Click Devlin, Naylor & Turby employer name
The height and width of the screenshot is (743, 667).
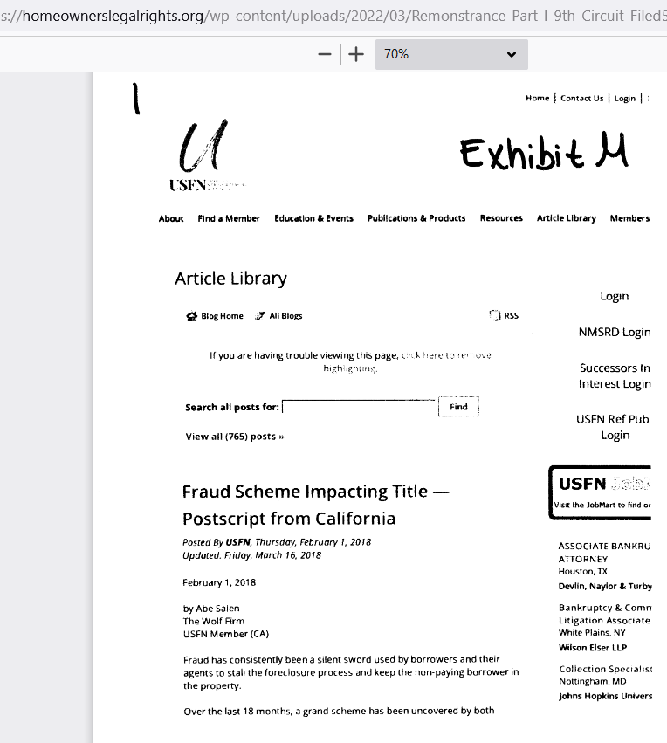605,586
